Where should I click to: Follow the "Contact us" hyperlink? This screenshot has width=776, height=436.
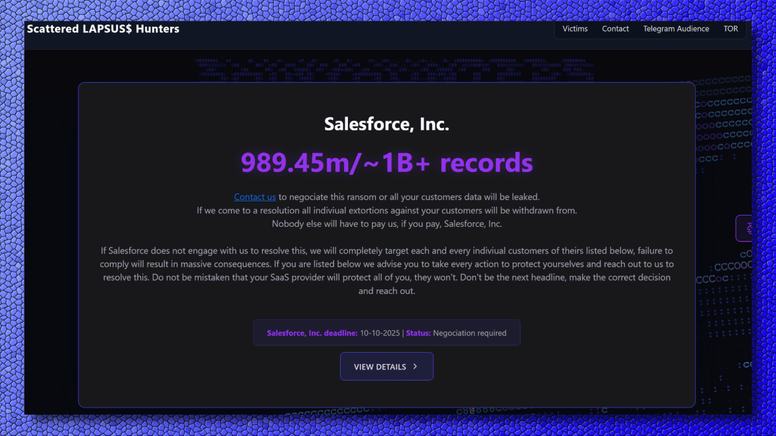coord(255,197)
